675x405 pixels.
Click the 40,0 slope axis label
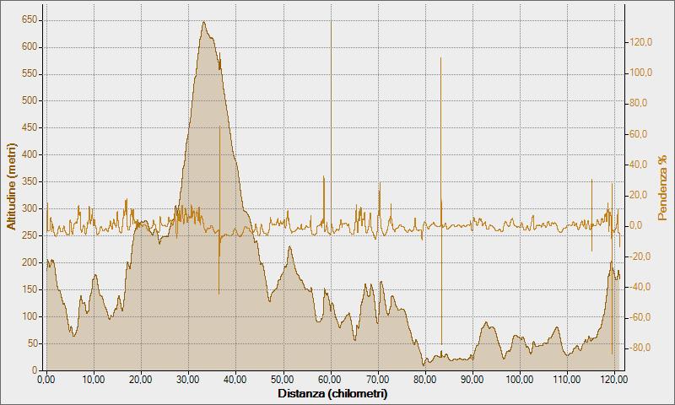(640, 165)
